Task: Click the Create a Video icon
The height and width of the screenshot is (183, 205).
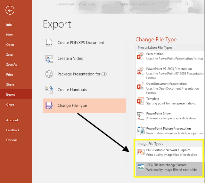Action: pyautogui.click(x=49, y=59)
